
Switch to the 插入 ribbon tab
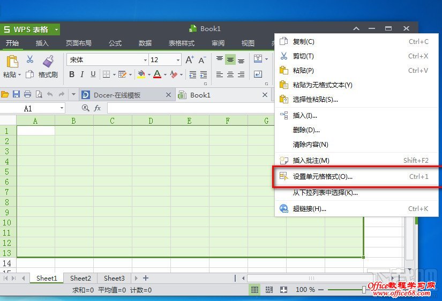(x=42, y=43)
